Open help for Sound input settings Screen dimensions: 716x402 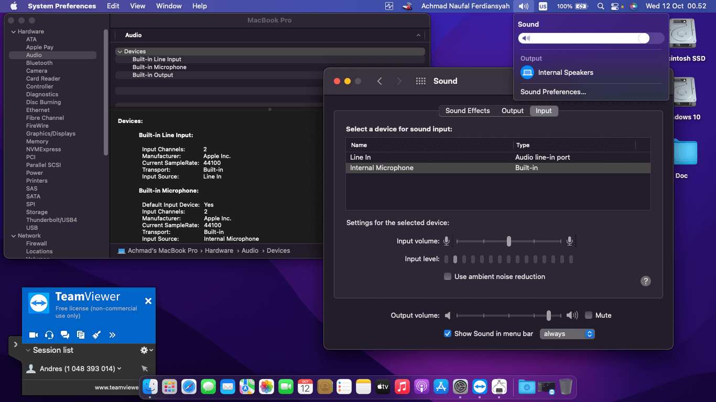tap(646, 281)
